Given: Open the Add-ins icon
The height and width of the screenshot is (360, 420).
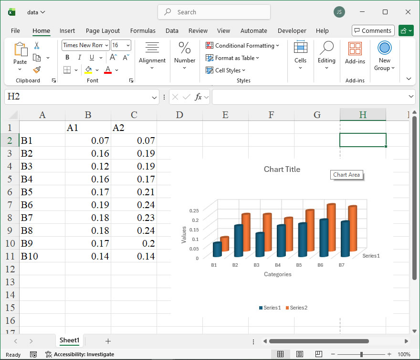Looking at the screenshot, I should (355, 52).
